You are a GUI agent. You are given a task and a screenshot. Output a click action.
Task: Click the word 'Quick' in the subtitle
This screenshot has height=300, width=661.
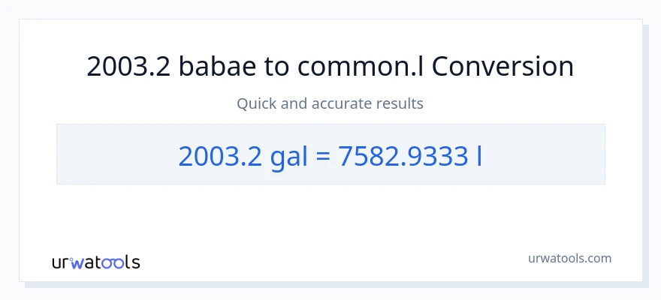click(257, 103)
